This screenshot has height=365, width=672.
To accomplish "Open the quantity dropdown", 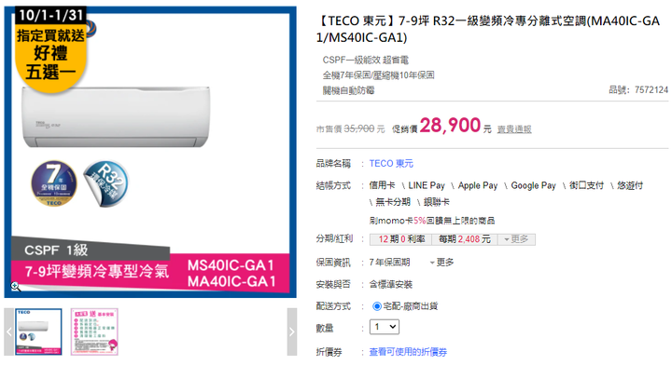I will point(385,327).
